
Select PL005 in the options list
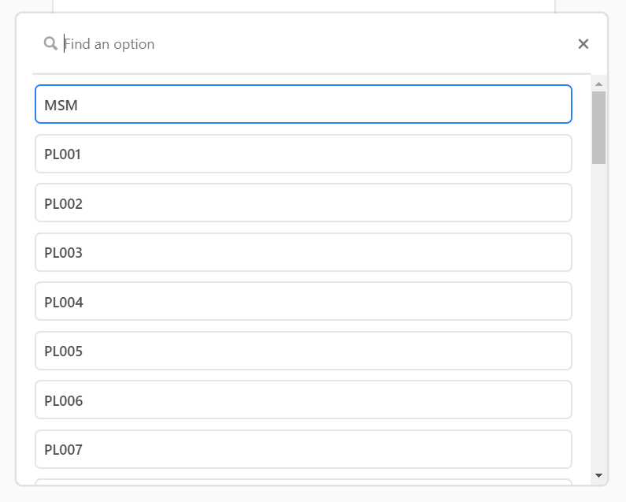tap(303, 351)
